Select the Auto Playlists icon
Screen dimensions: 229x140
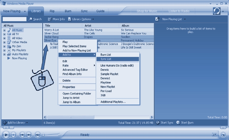(9, 54)
